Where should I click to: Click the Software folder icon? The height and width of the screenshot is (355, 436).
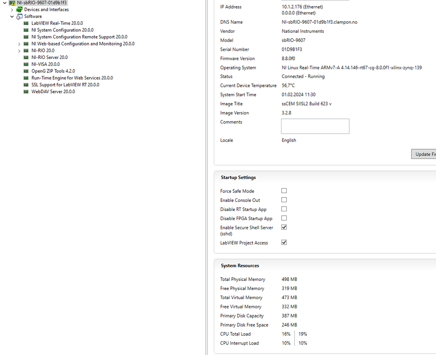click(19, 17)
